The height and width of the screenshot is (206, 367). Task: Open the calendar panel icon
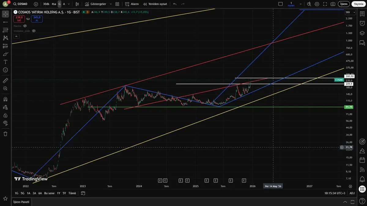(x=362, y=160)
